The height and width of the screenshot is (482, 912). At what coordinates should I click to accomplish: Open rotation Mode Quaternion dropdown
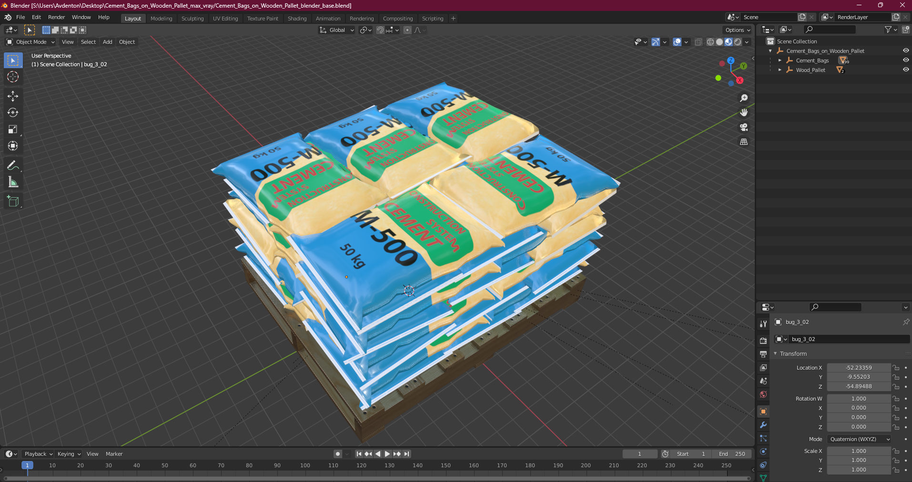tap(859, 439)
